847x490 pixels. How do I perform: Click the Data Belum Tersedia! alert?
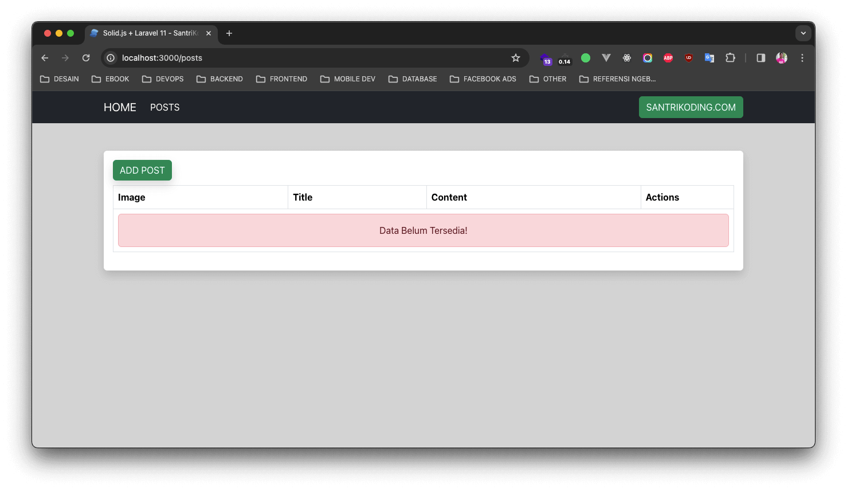(x=423, y=230)
